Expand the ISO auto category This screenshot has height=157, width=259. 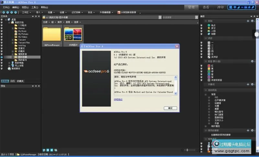point(209,97)
